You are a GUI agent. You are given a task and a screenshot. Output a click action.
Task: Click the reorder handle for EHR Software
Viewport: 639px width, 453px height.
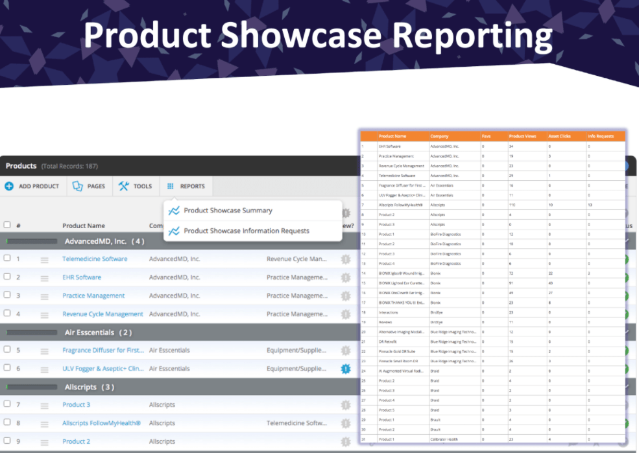pos(44,278)
